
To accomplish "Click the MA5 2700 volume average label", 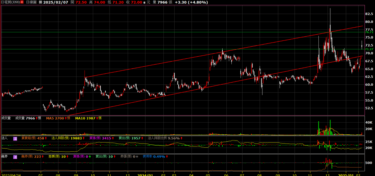I will pyautogui.click(x=58, y=118).
